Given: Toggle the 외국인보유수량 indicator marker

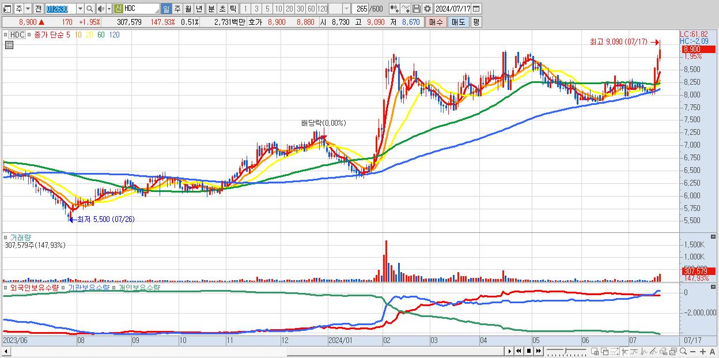Looking at the screenshot, I should pos(6,287).
